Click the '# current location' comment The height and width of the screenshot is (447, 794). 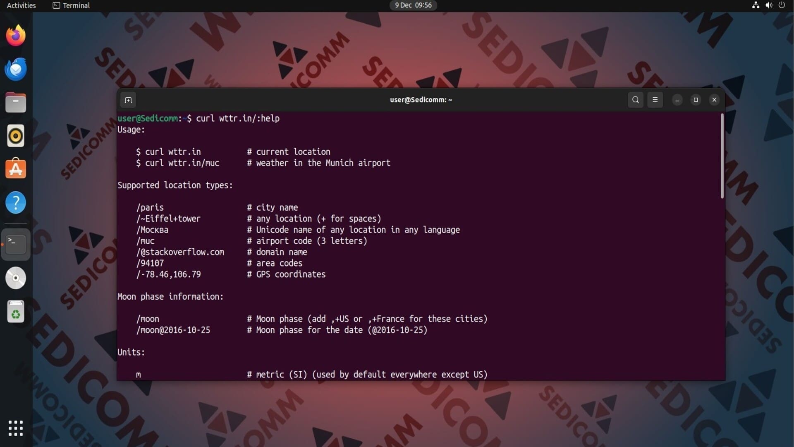click(x=289, y=152)
